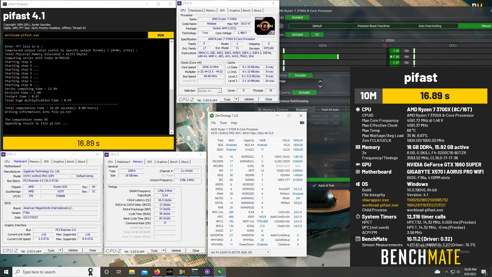This screenshot has width=492, height=277.
Task: Launch Firefox from the taskbar
Action: pos(157,272)
